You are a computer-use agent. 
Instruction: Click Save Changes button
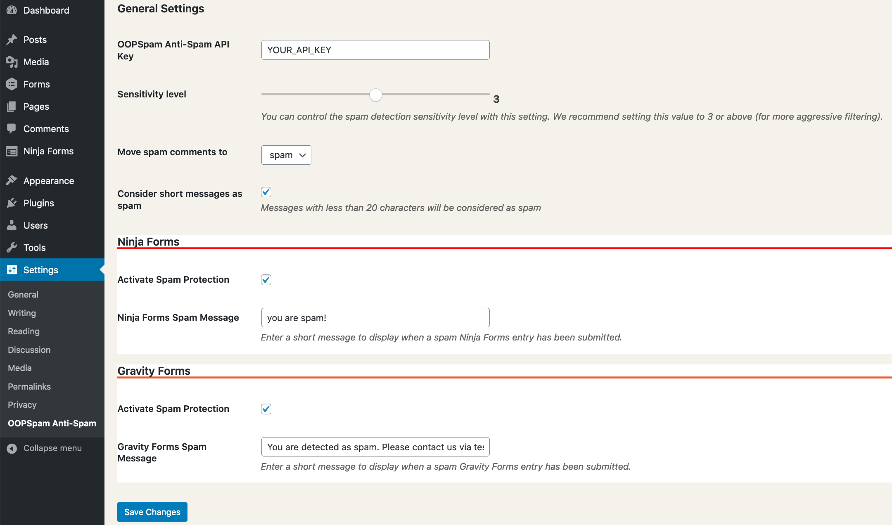(152, 512)
